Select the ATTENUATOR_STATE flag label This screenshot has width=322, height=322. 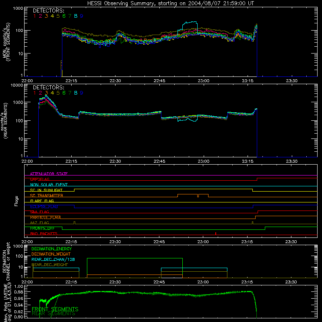(49, 174)
